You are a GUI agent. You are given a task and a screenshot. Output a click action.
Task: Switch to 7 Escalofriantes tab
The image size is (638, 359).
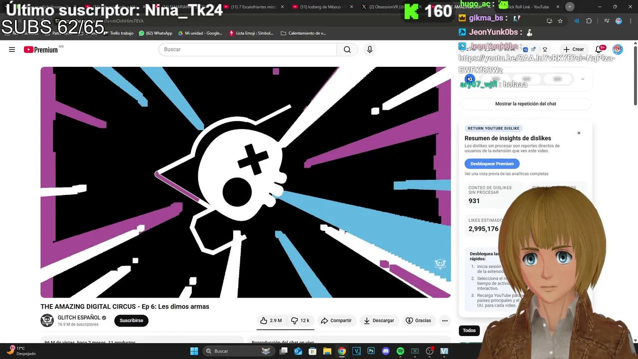coord(253,7)
